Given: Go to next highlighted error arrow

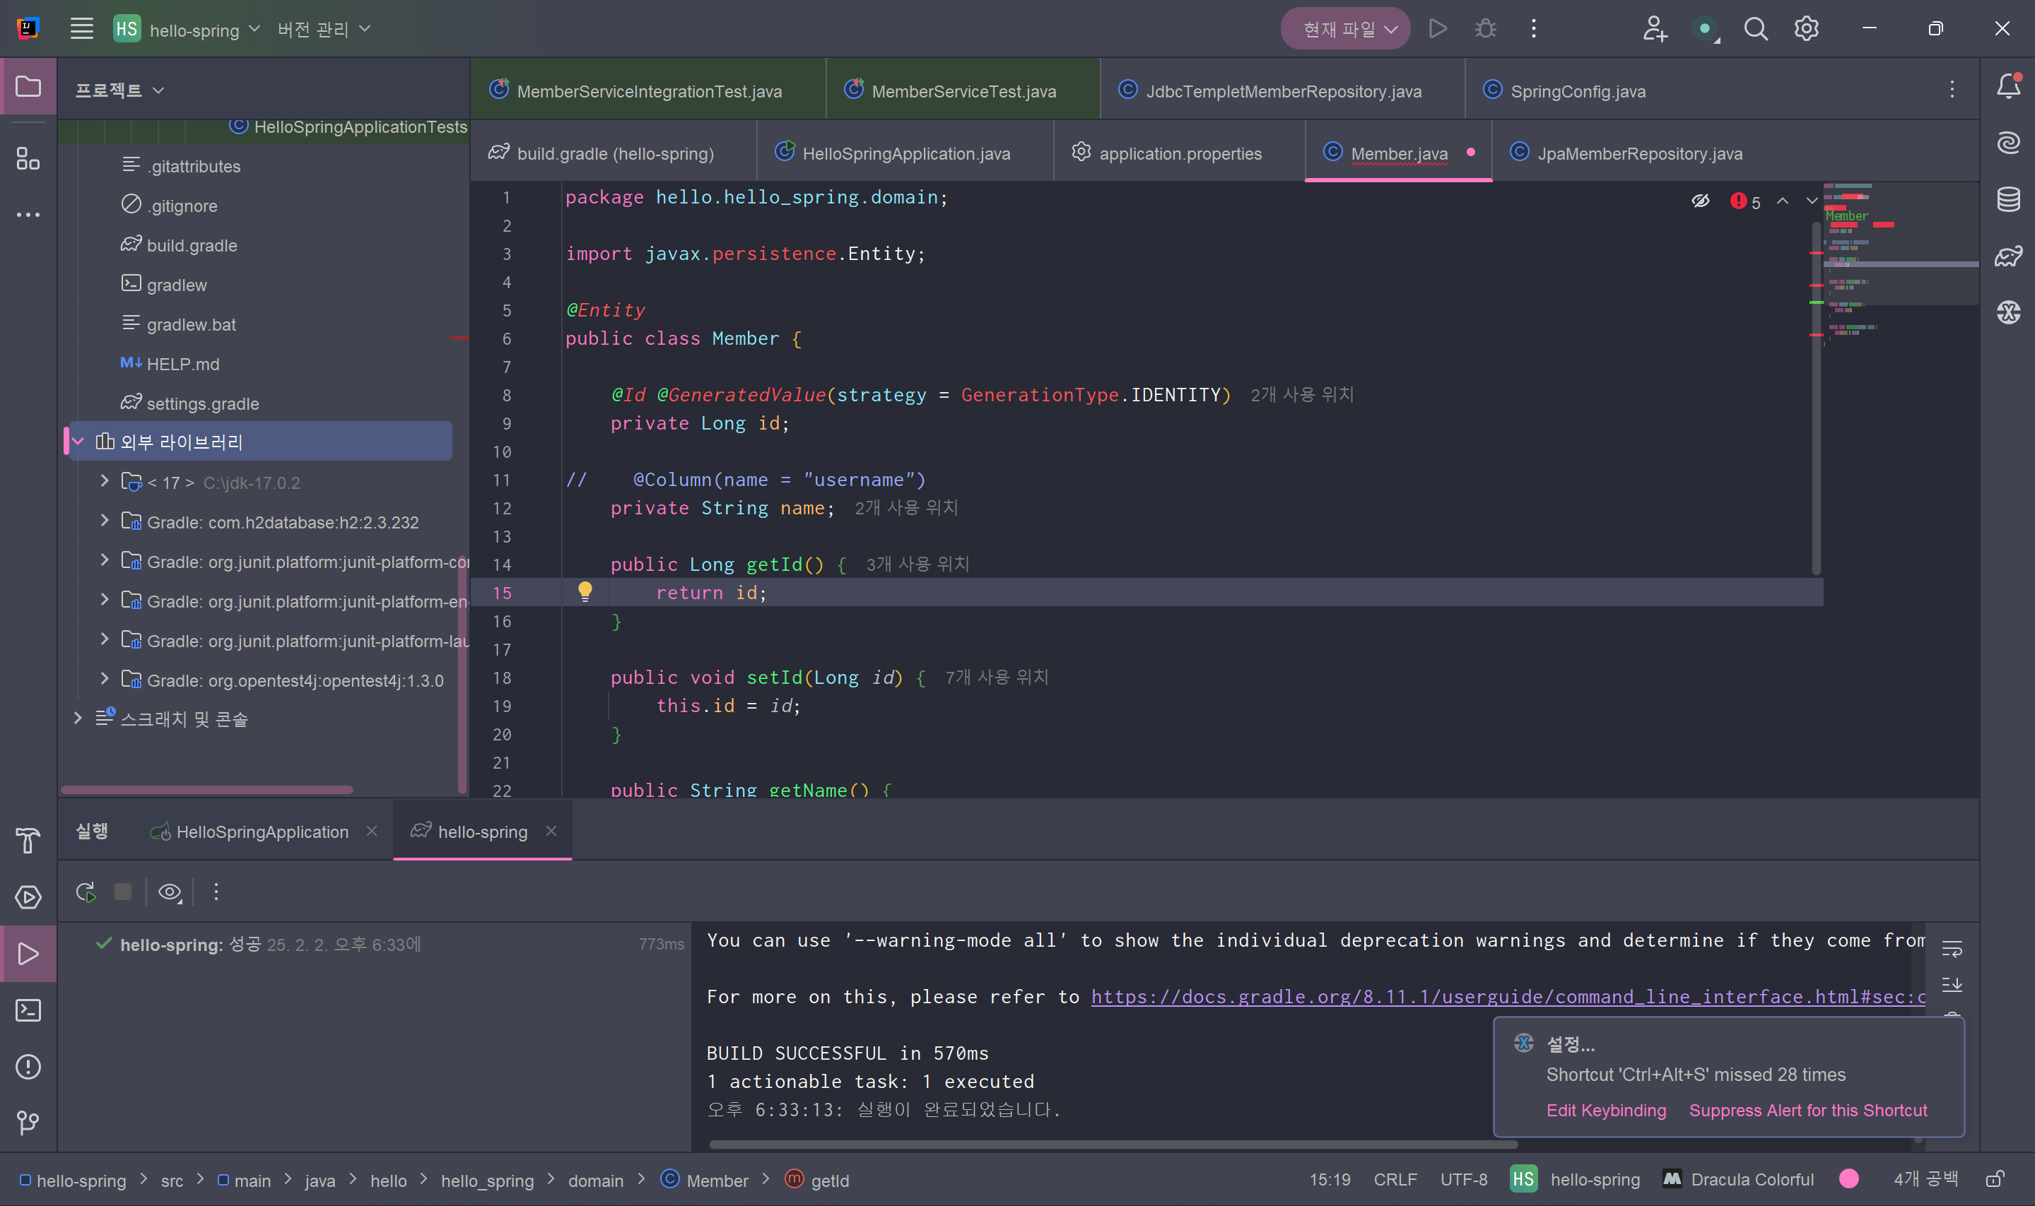Looking at the screenshot, I should coord(1812,201).
